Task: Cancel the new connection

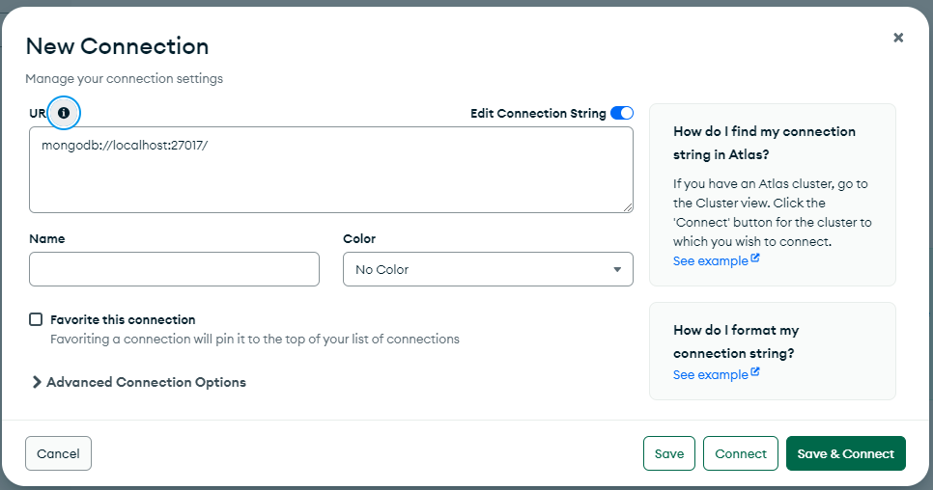Action: coord(58,453)
